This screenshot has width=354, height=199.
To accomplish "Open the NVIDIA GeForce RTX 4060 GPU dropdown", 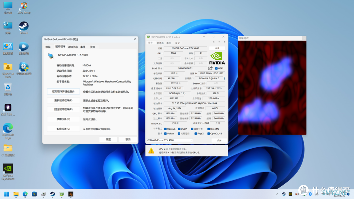I will [x=169, y=140].
